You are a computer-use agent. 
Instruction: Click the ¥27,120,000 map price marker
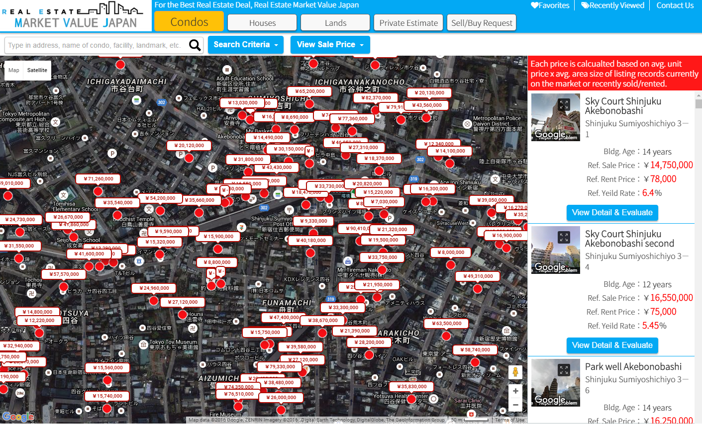183,302
